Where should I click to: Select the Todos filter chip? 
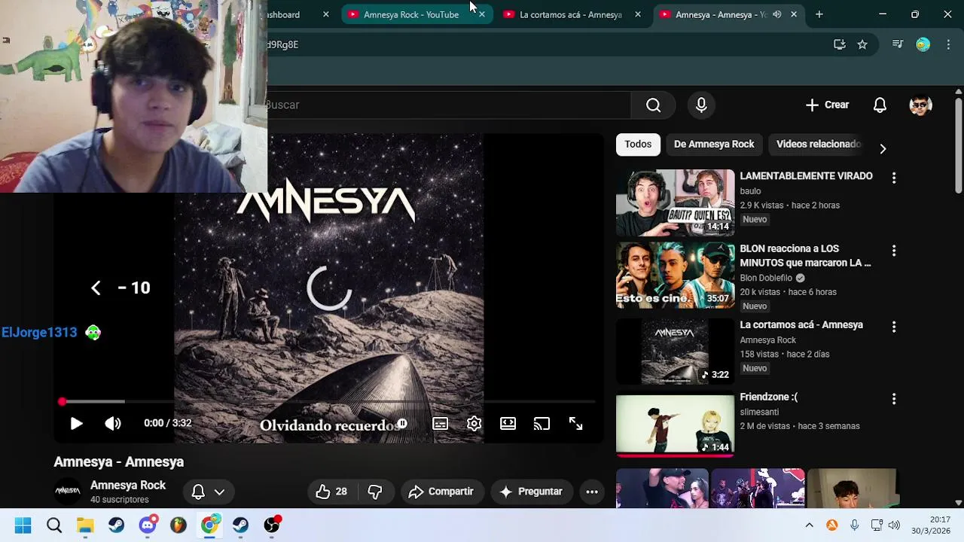(x=638, y=145)
